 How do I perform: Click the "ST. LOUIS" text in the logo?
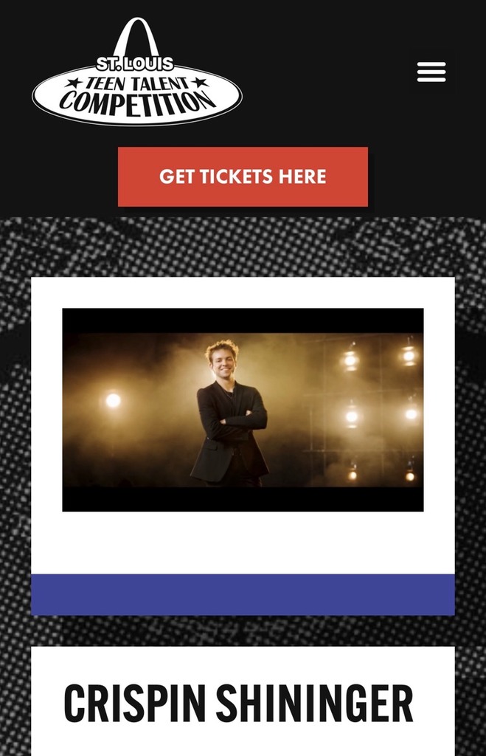coord(135,63)
